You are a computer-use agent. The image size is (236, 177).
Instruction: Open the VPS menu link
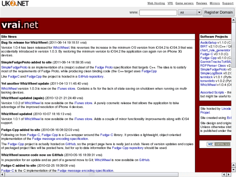pos(170,3)
